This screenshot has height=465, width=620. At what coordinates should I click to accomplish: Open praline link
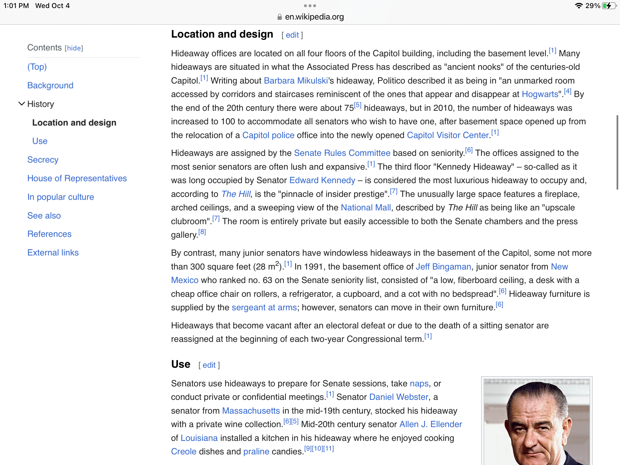click(256, 452)
